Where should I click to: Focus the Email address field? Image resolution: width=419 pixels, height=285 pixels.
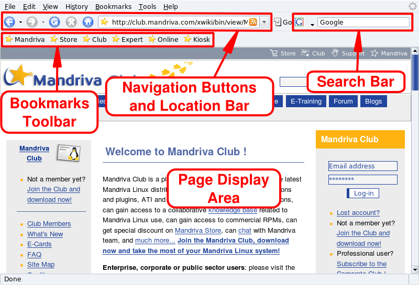(363, 166)
